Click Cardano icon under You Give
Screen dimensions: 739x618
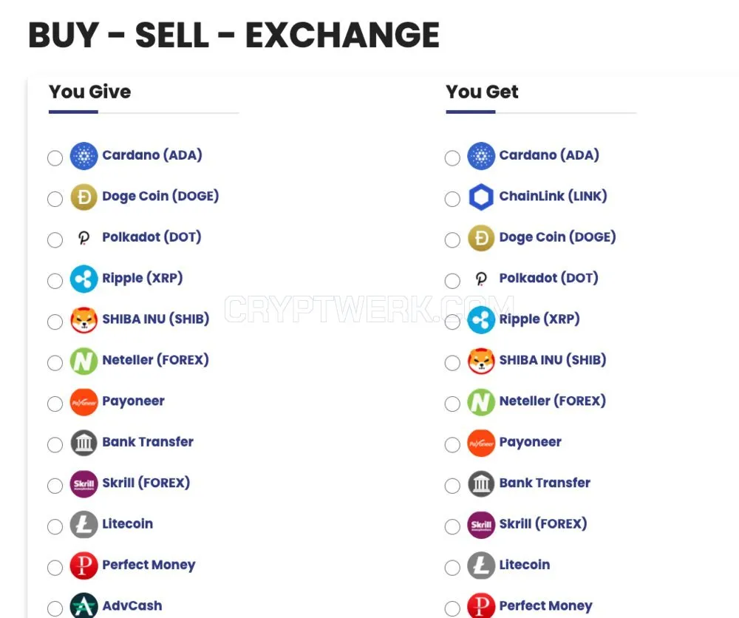click(84, 156)
